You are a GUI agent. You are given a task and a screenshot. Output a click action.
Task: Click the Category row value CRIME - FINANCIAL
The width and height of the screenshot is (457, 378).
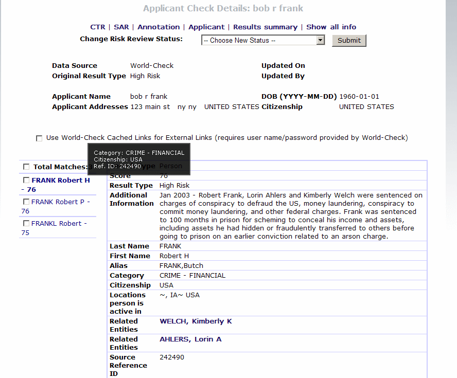[x=192, y=276]
